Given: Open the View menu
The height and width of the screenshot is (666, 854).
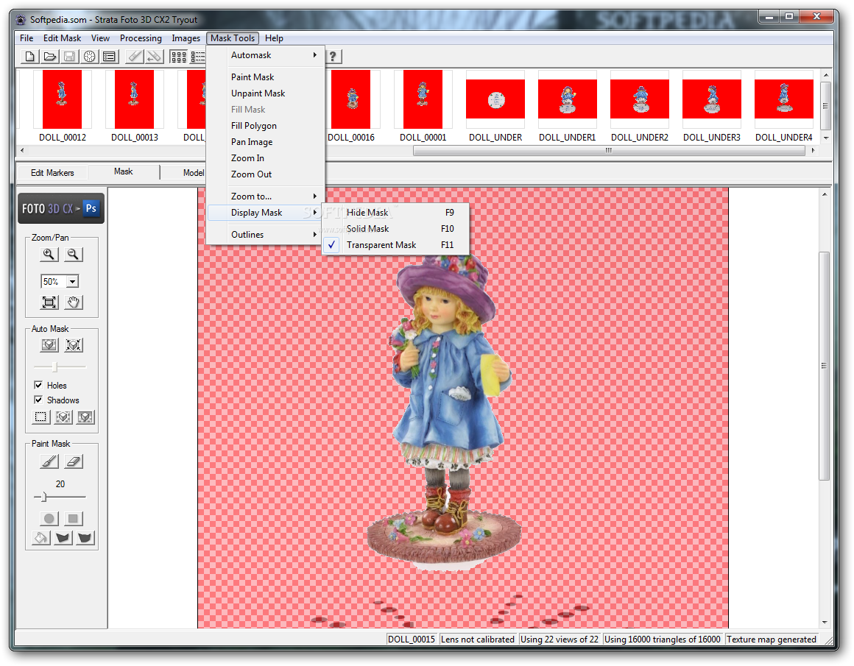Looking at the screenshot, I should tap(100, 38).
